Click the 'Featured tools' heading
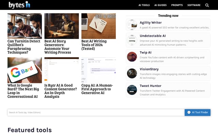The width and height of the screenshot is (218, 136). tap(30, 130)
